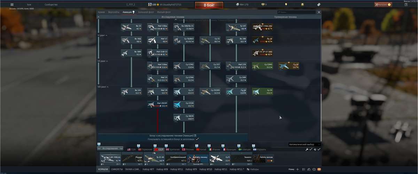The height and width of the screenshot is (174, 418).
Task: Select the Су-25 aircraft card
Action: click(x=210, y=40)
